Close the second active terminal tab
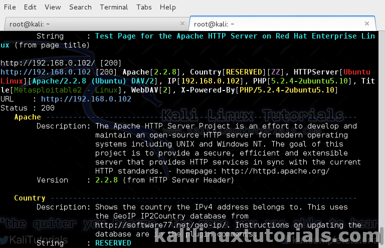Image resolution: width=385 pixels, height=248 pixels. tap(367, 23)
